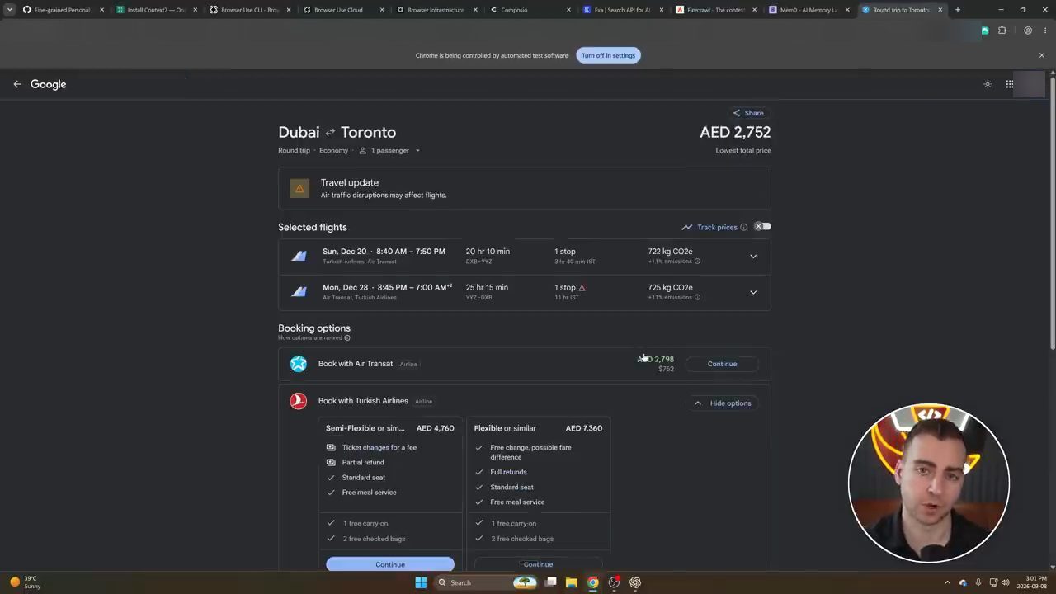Switch to the Mem0 AI Memory tab
Screen dimensions: 1056x594
(809, 10)
